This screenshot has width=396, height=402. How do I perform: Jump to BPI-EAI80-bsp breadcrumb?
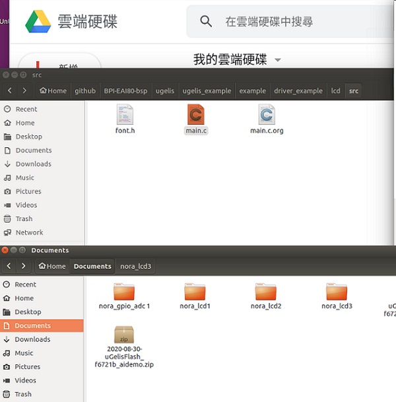[x=125, y=90]
